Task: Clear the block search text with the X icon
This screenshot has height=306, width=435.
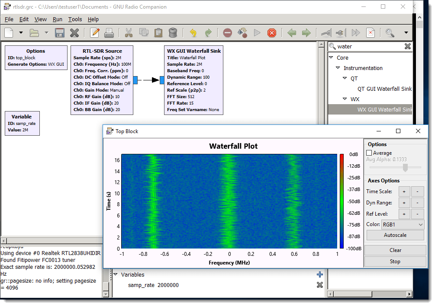Action: pyautogui.click(x=407, y=46)
